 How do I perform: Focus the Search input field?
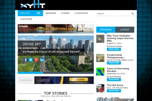click(114, 14)
